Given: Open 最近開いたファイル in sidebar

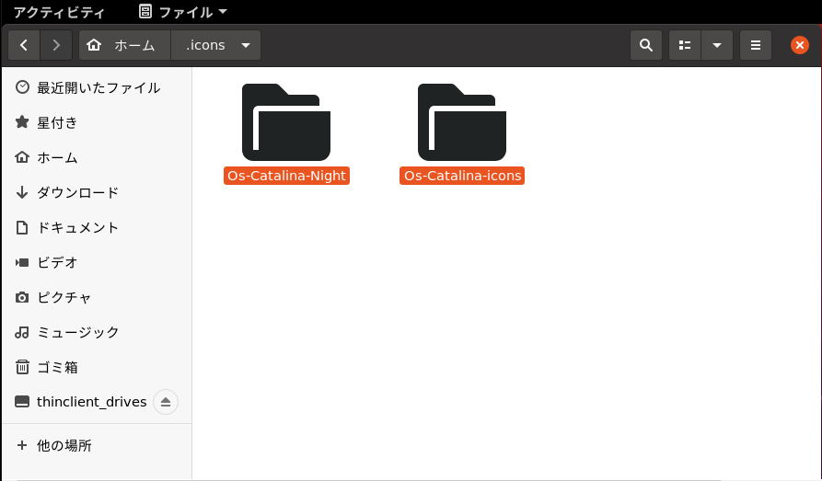Looking at the screenshot, I should (97, 87).
